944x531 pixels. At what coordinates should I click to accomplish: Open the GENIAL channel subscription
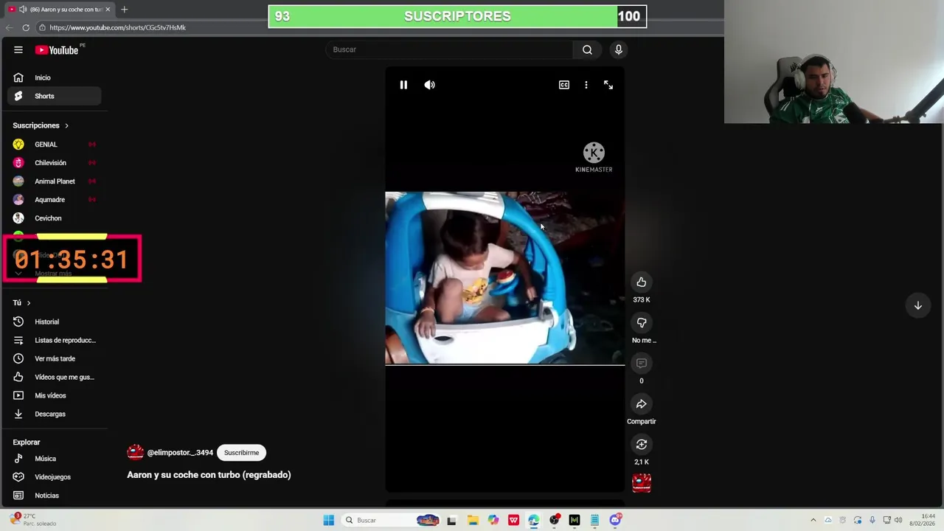click(55, 145)
